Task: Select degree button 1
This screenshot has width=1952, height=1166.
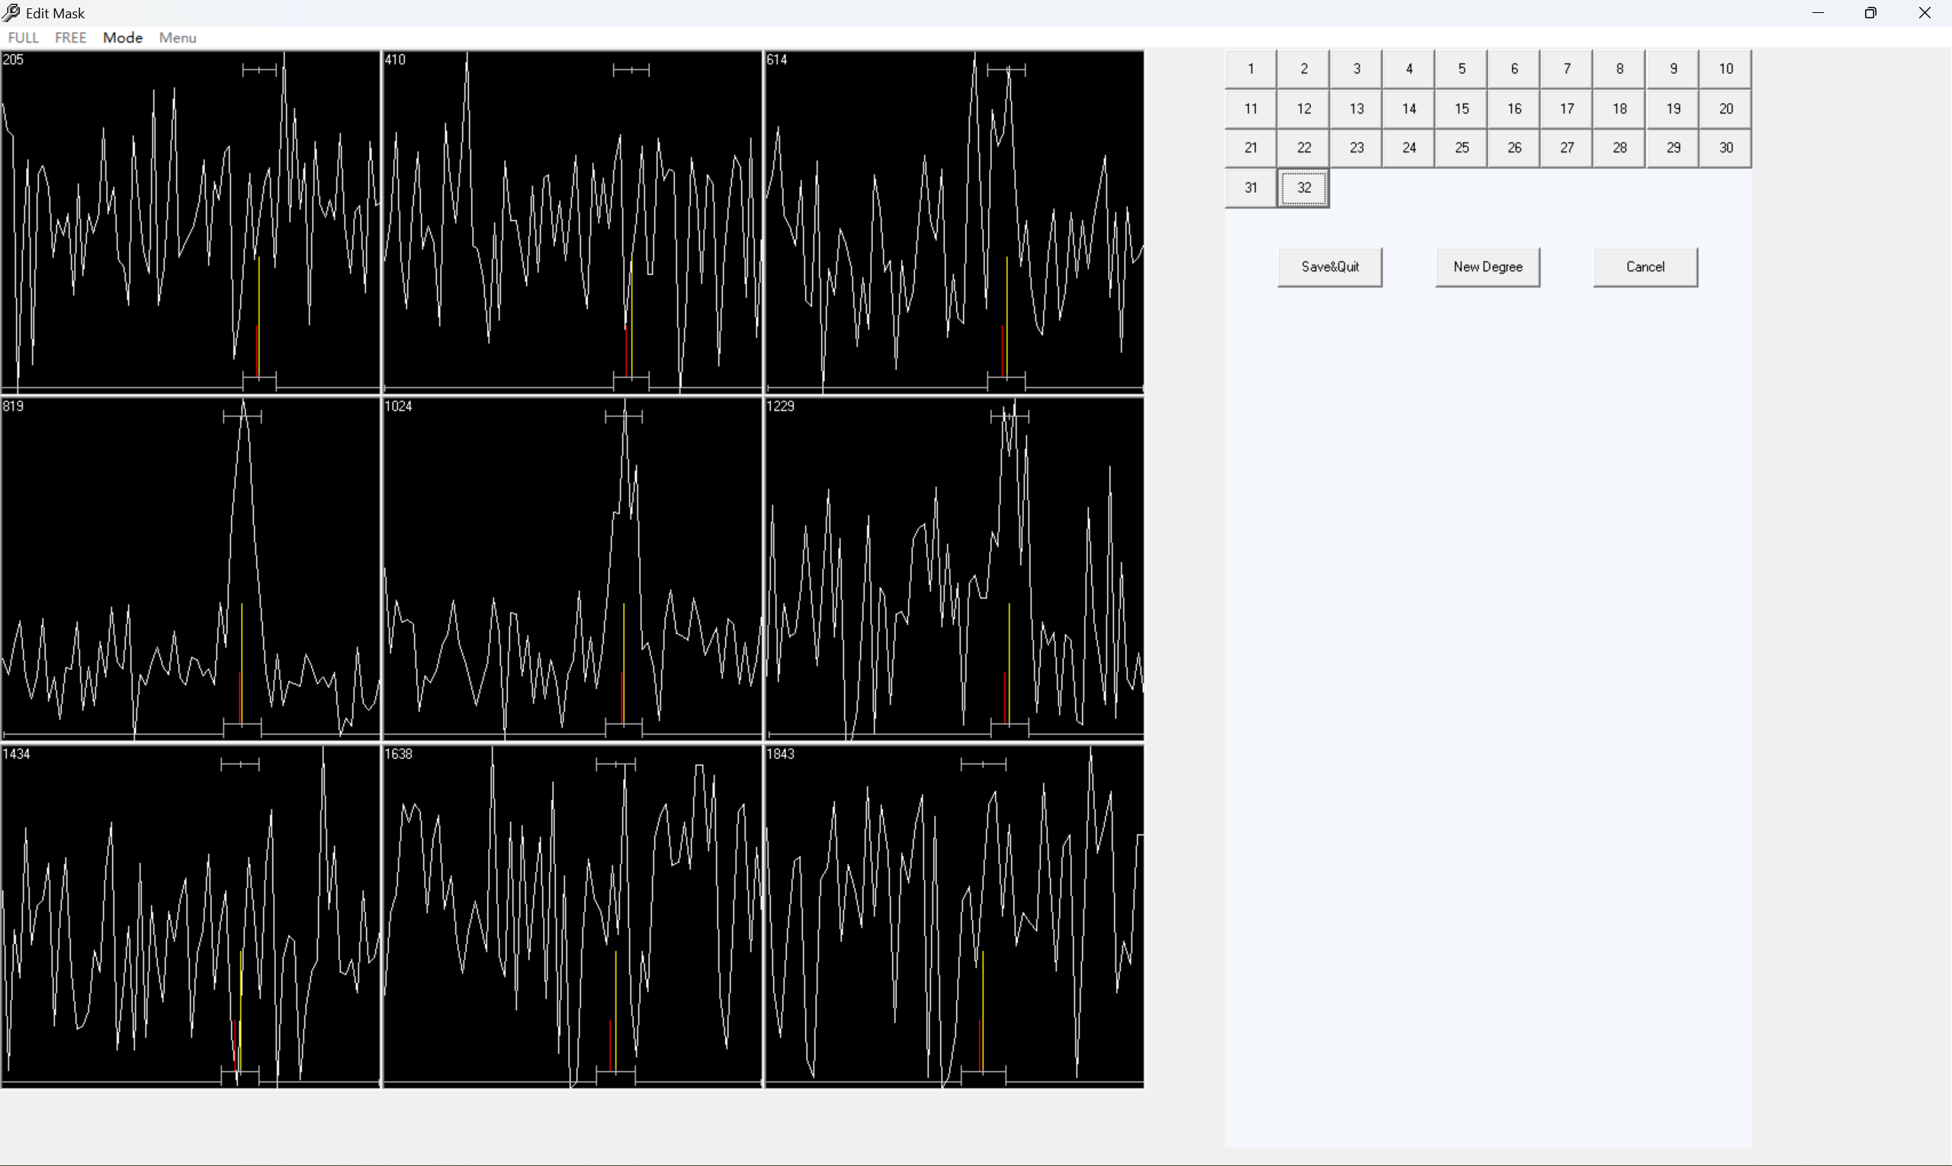Action: click(1250, 69)
